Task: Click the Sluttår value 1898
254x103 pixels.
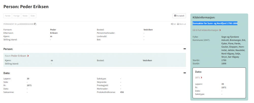Action: pyautogui.click(x=224, y=63)
